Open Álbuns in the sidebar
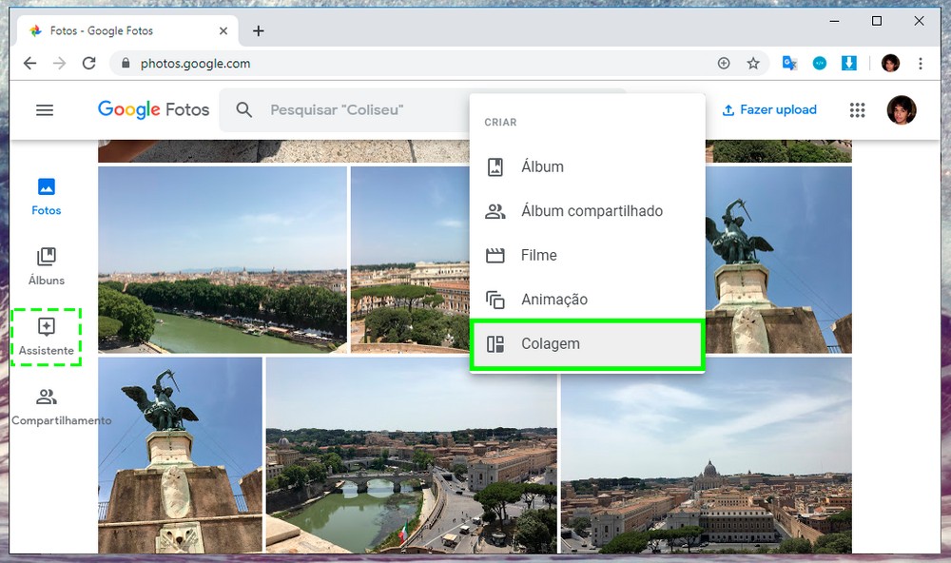 pos(46,267)
